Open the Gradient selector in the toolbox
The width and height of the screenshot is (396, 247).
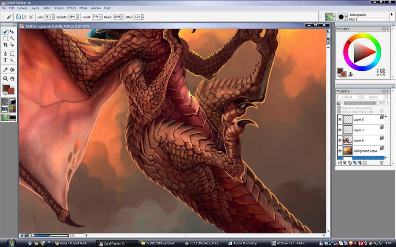(x=13, y=101)
